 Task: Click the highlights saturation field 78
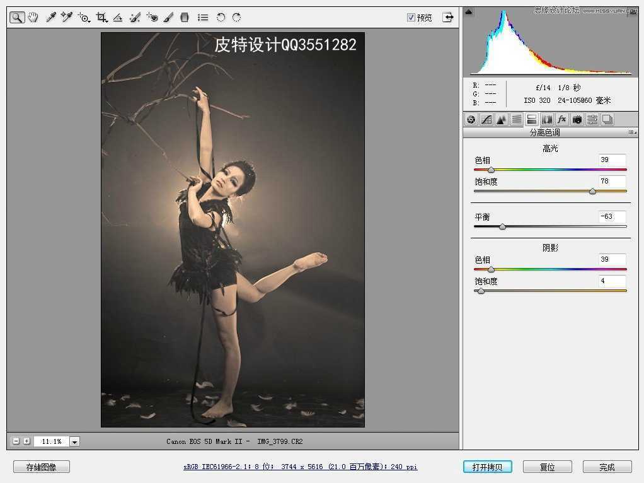point(612,181)
